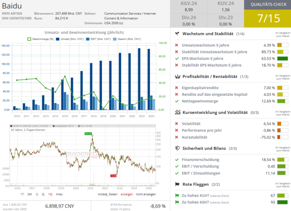This screenshot has width=291, height=211.
Task: Click the KUV.24 value tile
Action: tap(226, 7)
